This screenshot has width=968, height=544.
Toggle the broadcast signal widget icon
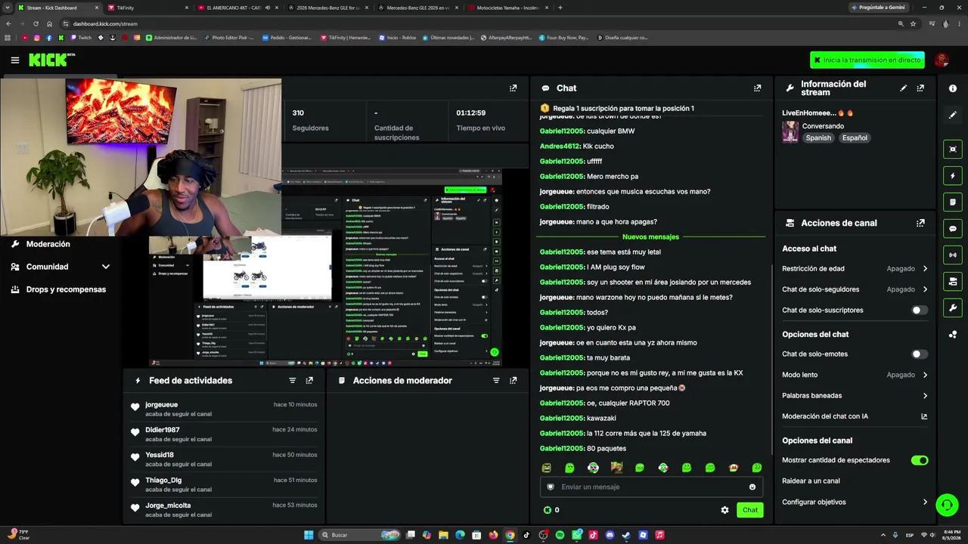pos(953,255)
